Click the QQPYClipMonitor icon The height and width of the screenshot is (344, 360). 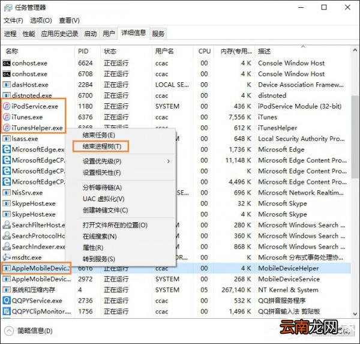[7, 311]
